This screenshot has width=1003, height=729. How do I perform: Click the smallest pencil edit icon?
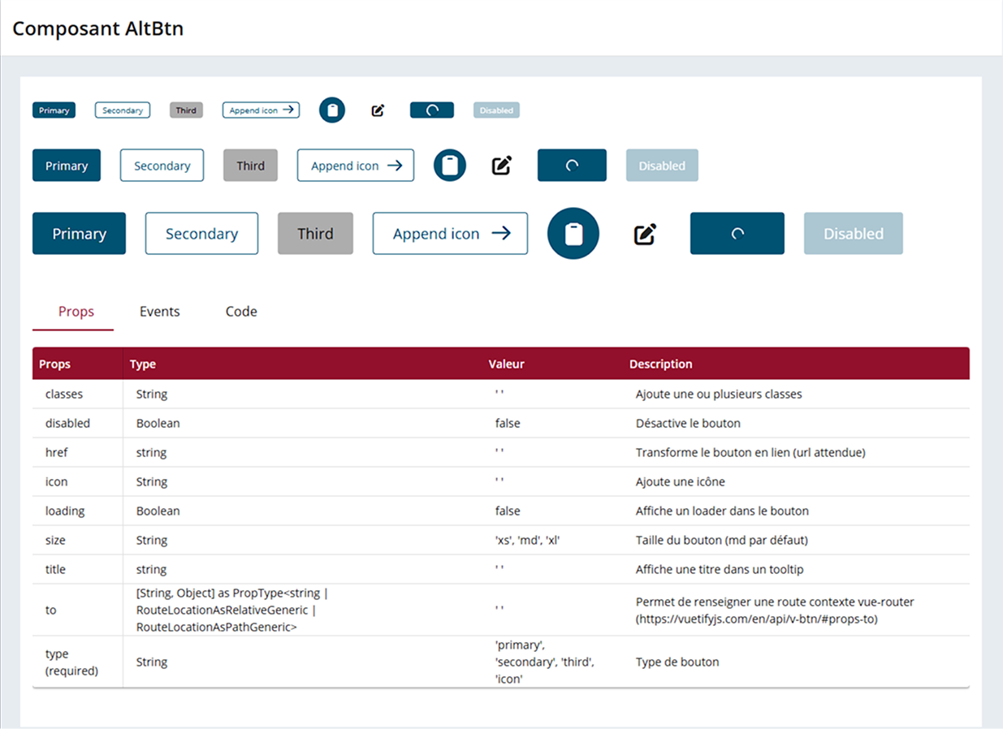[378, 110]
